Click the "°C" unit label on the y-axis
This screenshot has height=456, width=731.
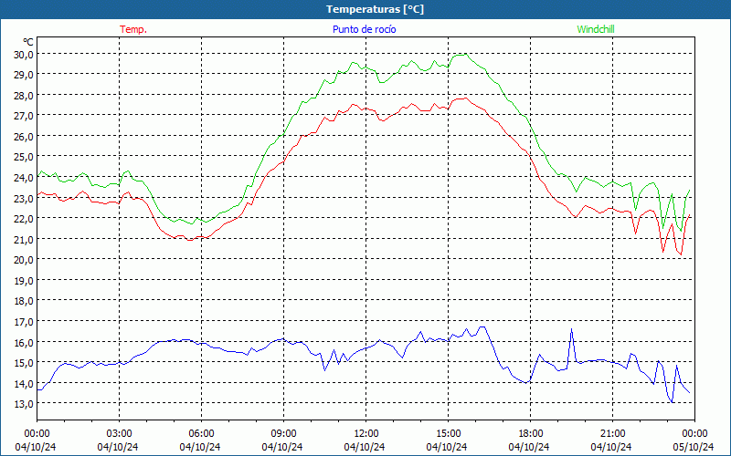(x=28, y=42)
